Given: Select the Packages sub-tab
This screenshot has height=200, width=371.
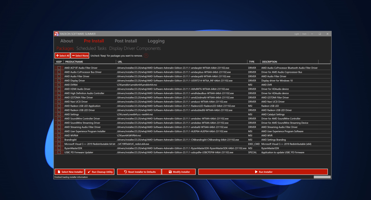Looking at the screenshot, I should tap(65, 48).
